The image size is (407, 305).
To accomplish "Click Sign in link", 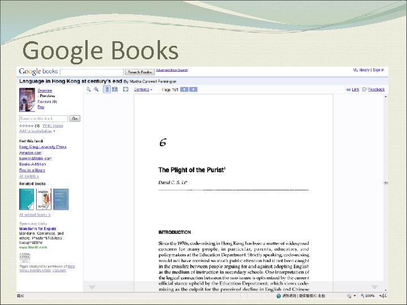I will pyautogui.click(x=378, y=70).
